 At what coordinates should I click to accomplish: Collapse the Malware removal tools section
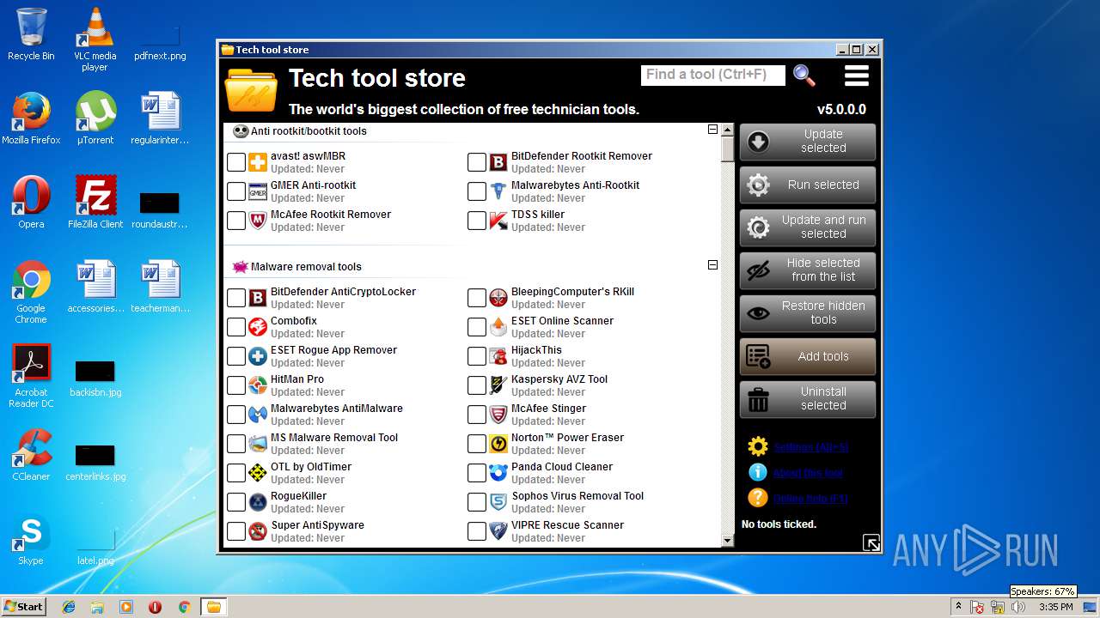712,265
